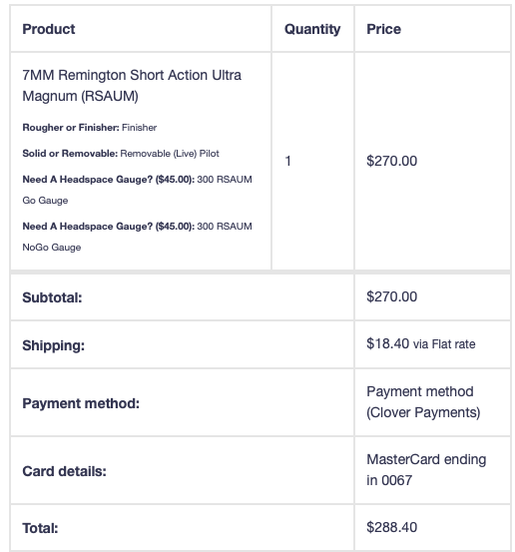Image resolution: width=515 pixels, height=552 pixels.
Task: Select the Rougher or Finisher option line
Action: [90, 128]
